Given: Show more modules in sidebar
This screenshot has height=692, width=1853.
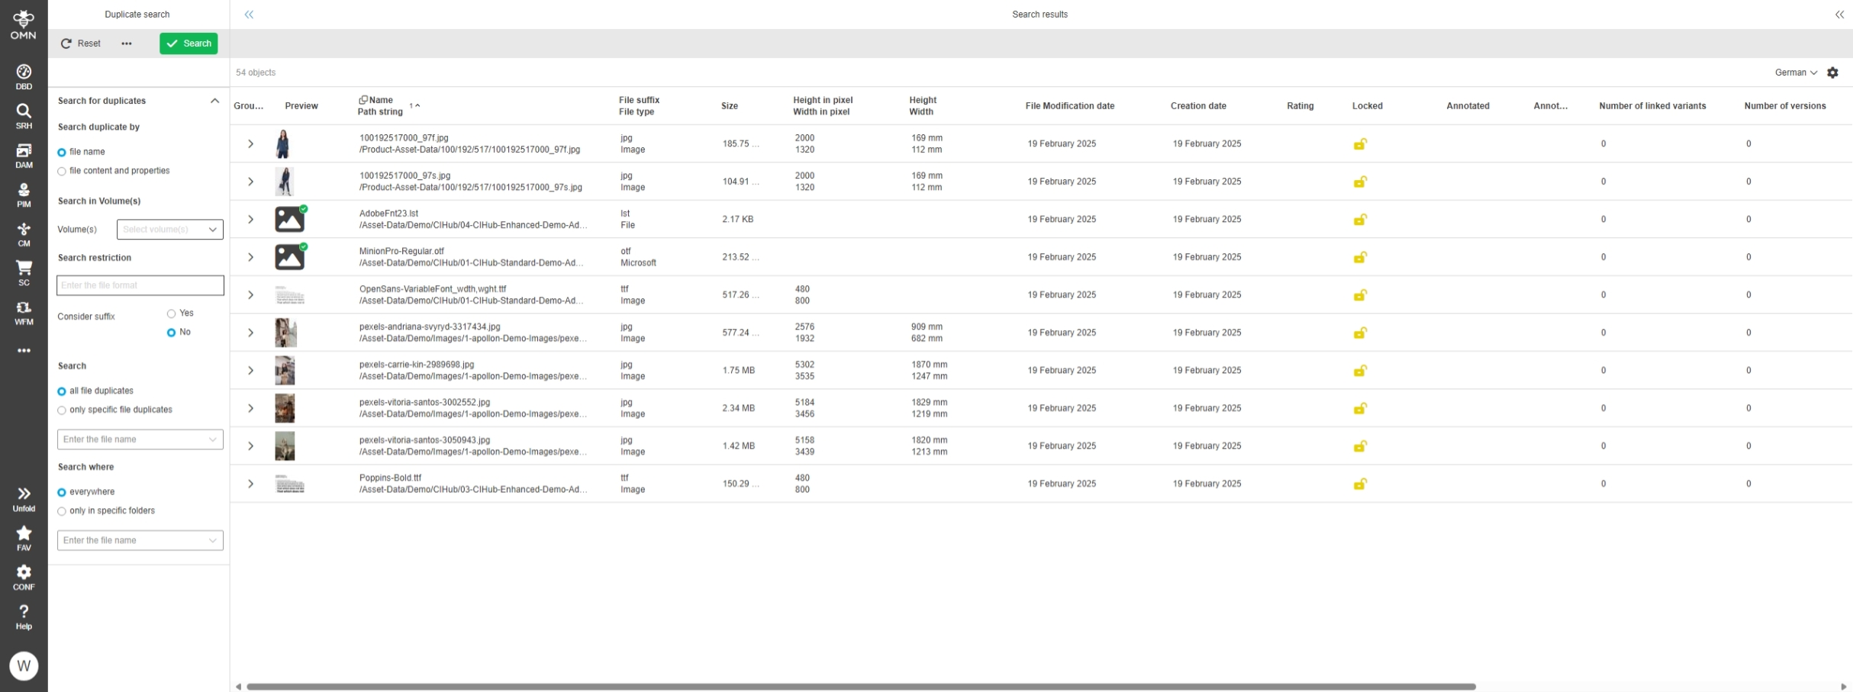Looking at the screenshot, I should (24, 351).
